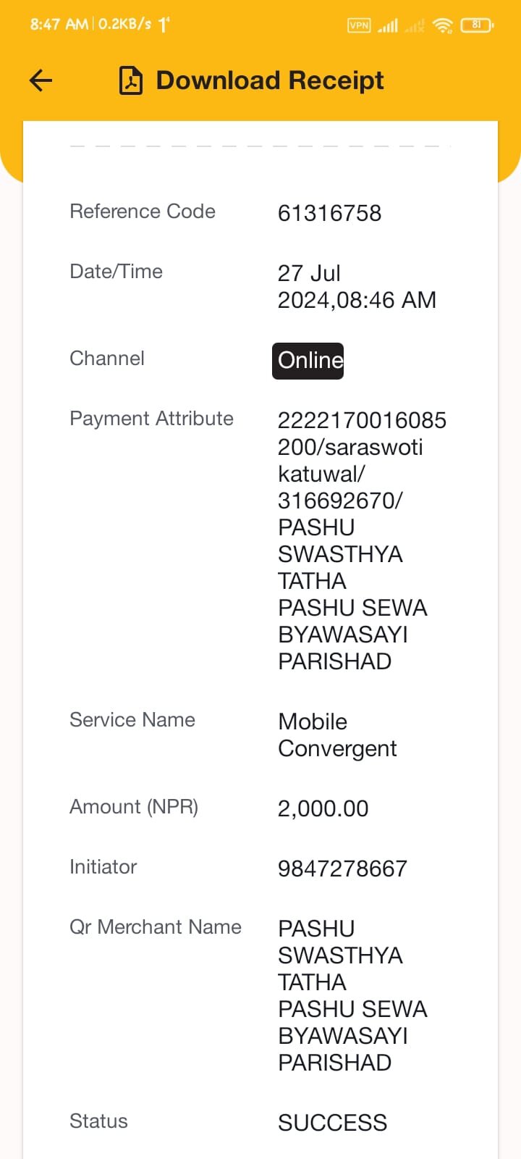Tap the VPN status icon
This screenshot has width=521, height=1159.
pyautogui.click(x=359, y=25)
